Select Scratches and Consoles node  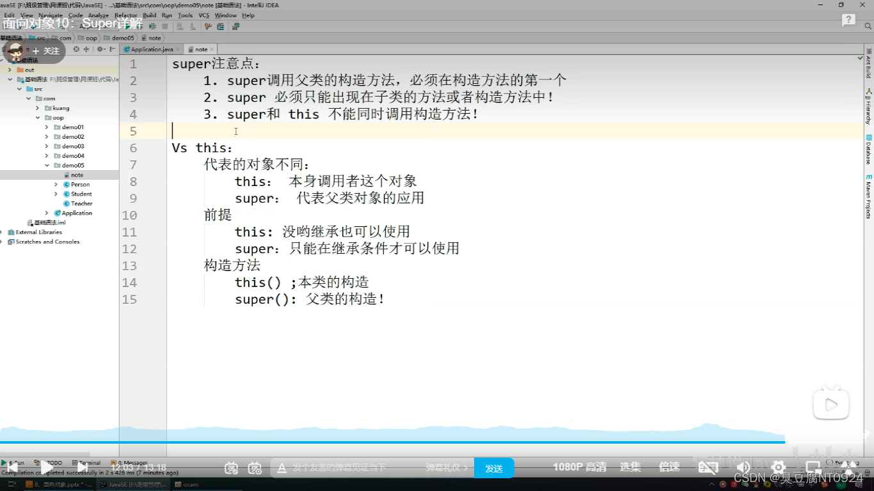click(43, 242)
